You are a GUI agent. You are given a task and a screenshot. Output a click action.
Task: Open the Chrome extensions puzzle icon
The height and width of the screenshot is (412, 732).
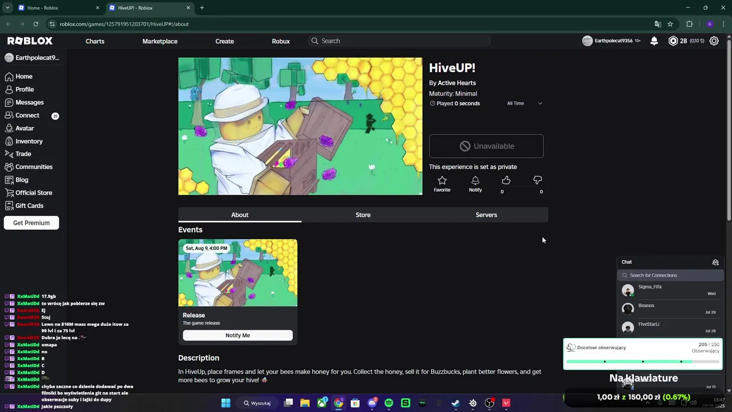point(689,24)
